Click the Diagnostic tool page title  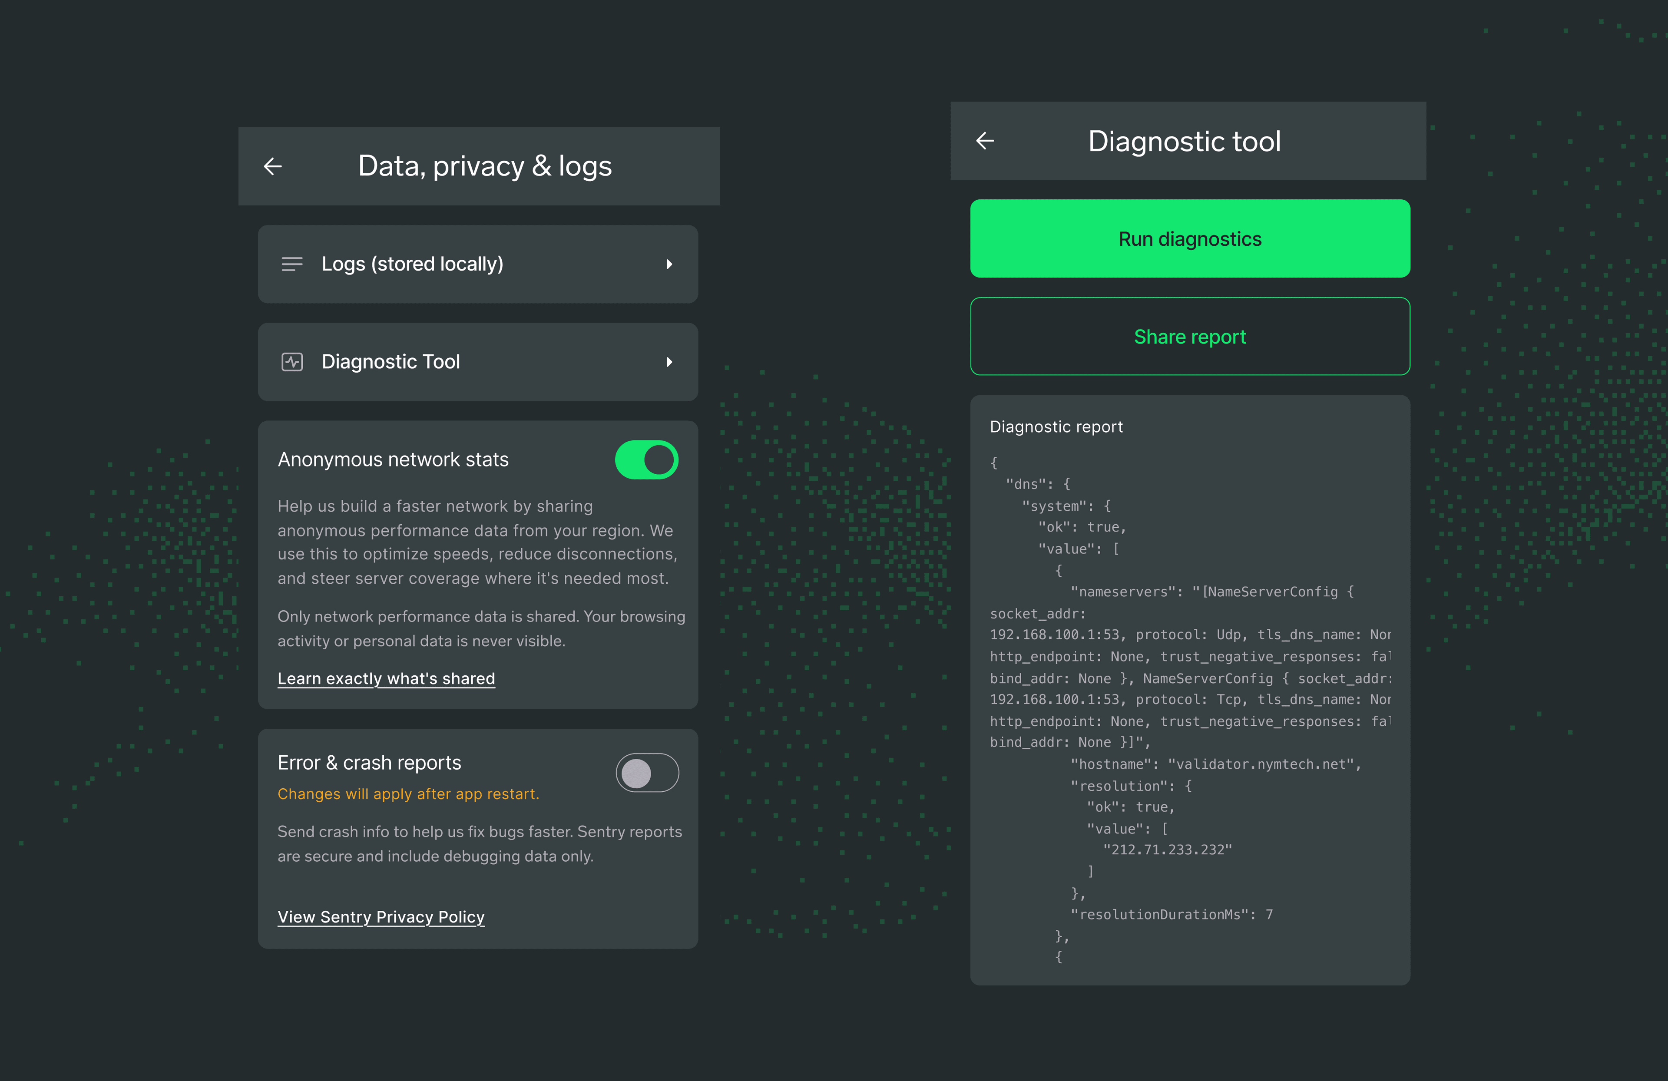(x=1184, y=141)
